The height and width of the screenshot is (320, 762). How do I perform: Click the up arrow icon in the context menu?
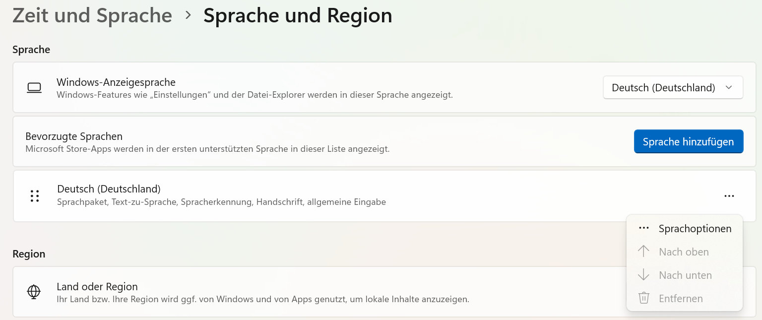tap(643, 252)
